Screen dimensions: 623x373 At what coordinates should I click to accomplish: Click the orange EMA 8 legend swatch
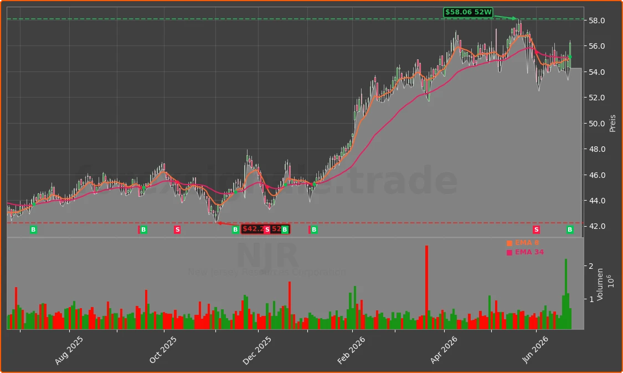[x=509, y=243]
